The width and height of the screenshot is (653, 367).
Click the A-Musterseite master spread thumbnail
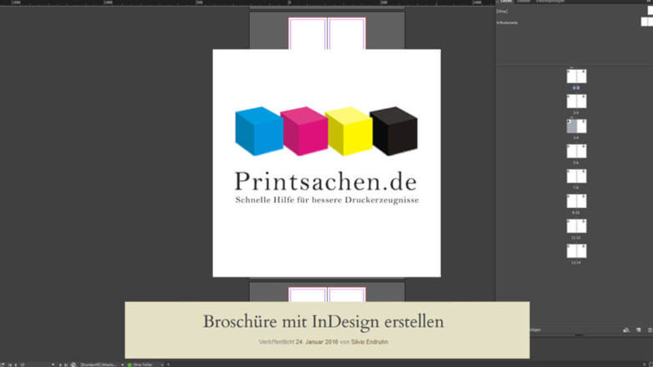(x=646, y=22)
